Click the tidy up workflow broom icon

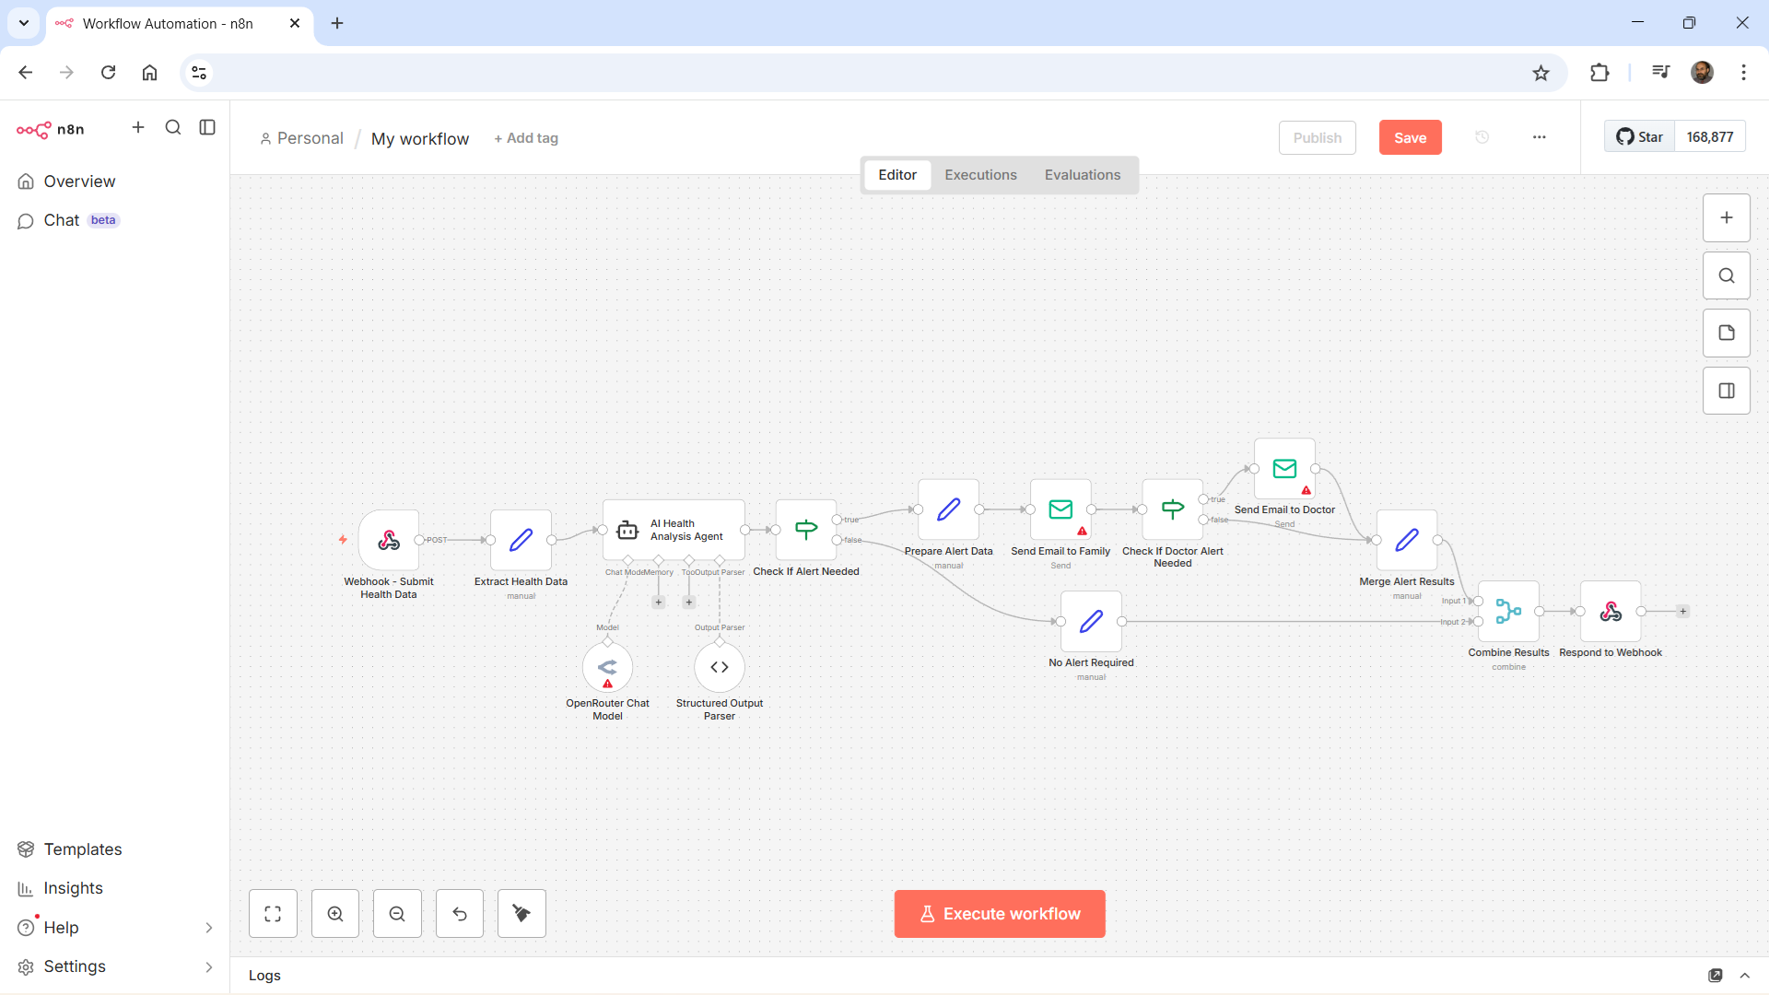(521, 913)
